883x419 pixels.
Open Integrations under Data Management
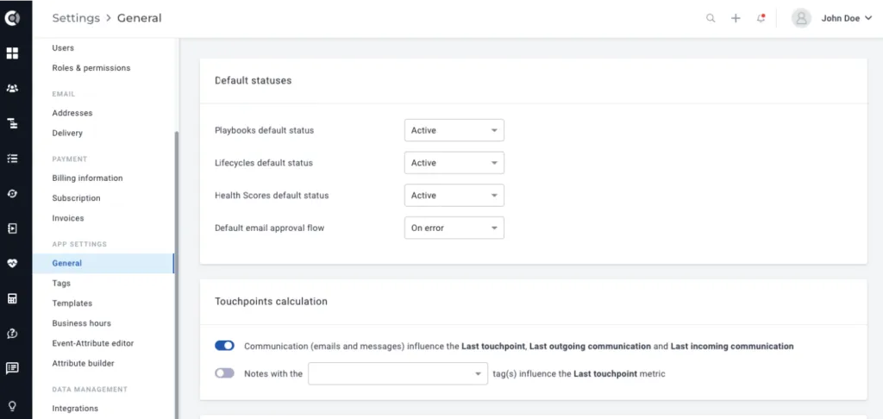tap(75, 409)
